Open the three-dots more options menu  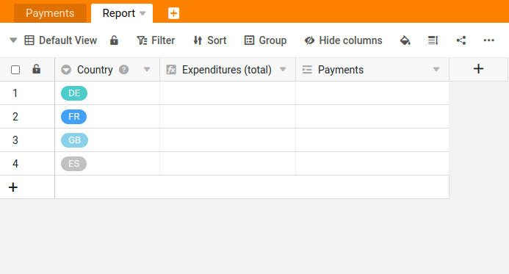488,40
